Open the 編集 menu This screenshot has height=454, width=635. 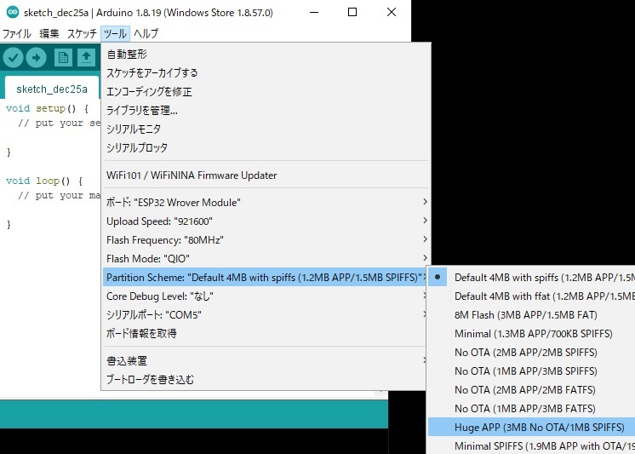pos(49,33)
